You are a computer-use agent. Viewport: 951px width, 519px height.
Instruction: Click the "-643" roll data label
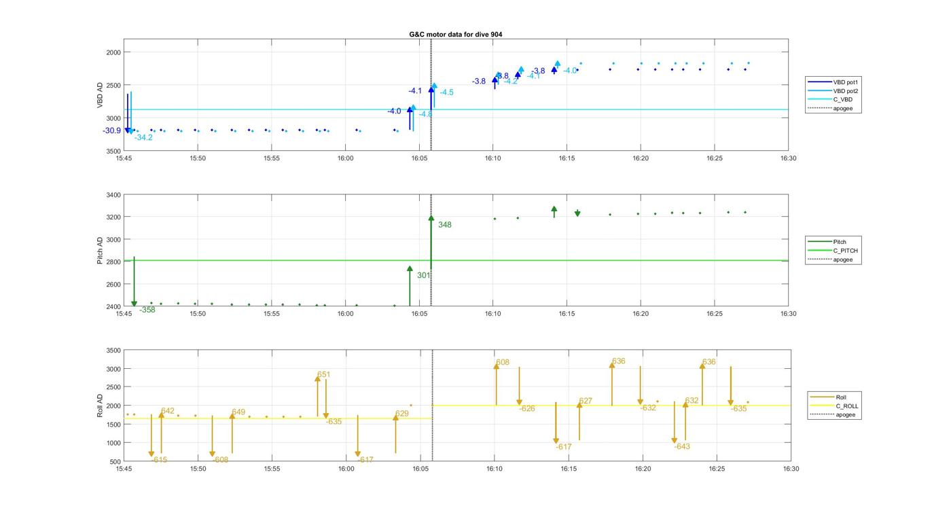[x=682, y=447]
